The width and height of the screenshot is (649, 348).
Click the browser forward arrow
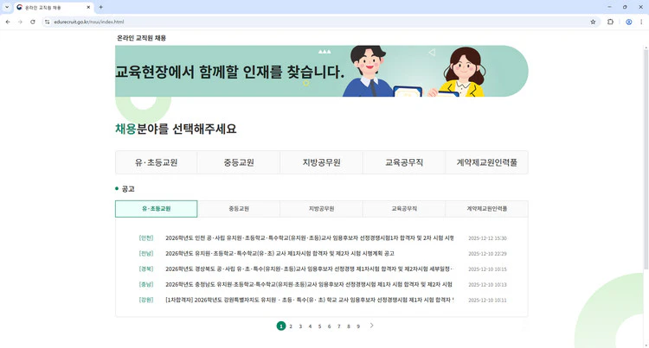(20, 22)
